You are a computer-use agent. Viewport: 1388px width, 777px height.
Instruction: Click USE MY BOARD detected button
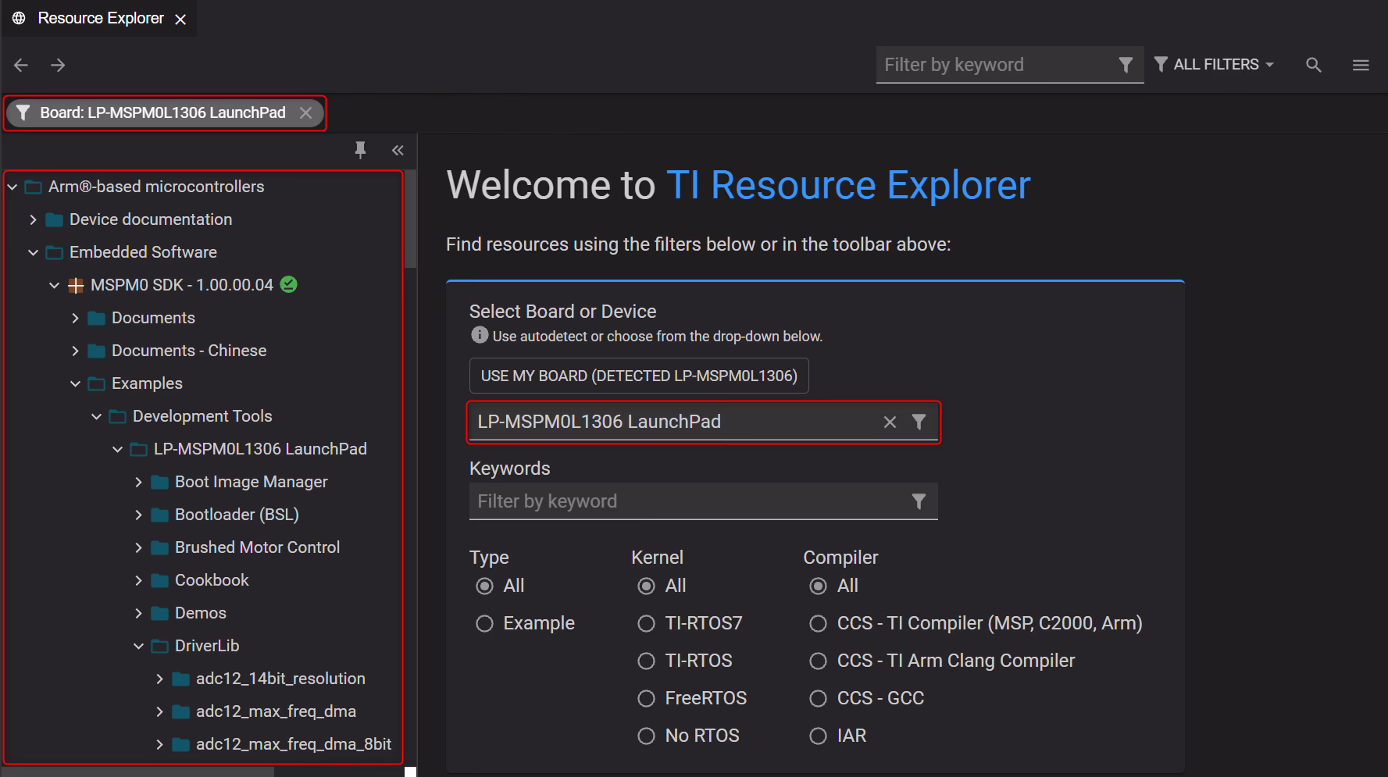pos(638,376)
